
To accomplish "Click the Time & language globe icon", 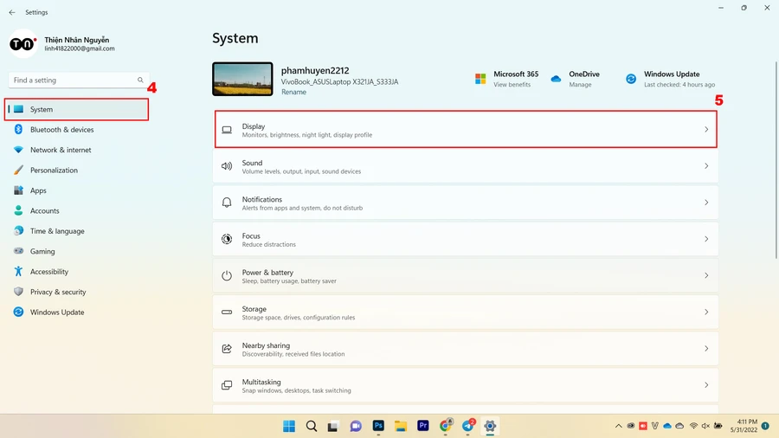I will (x=18, y=231).
